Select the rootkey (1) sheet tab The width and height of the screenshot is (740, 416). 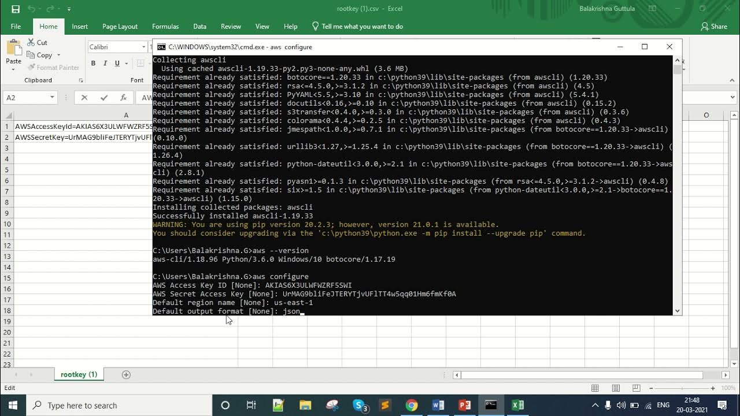click(x=79, y=374)
